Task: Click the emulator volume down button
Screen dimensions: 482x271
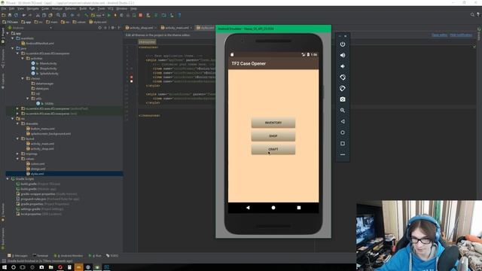Action: (343, 66)
